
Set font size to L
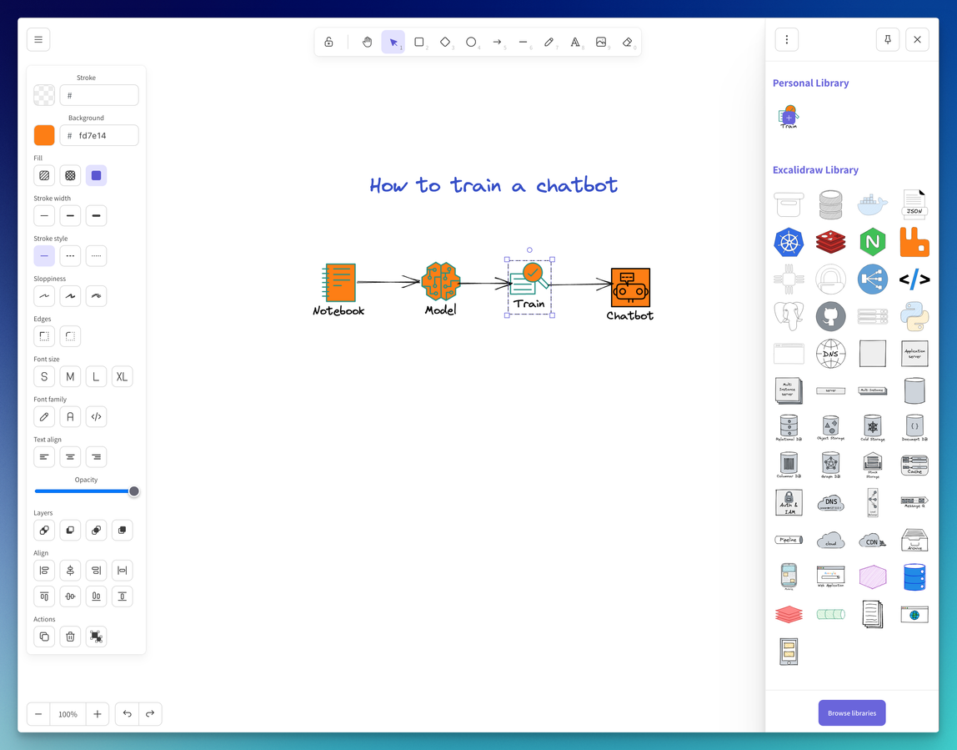coord(97,377)
